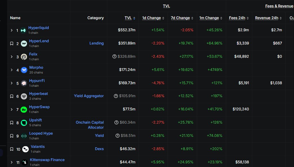Screen dimensions: 294x167
Task: Bookmark the Hyperbeat protocol
Action: pos(12,96)
